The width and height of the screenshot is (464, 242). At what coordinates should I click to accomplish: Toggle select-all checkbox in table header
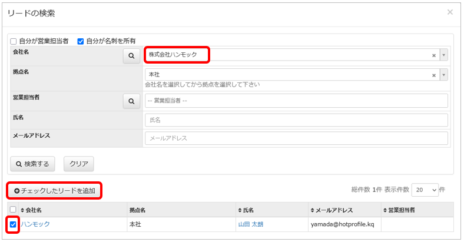[x=13, y=210]
